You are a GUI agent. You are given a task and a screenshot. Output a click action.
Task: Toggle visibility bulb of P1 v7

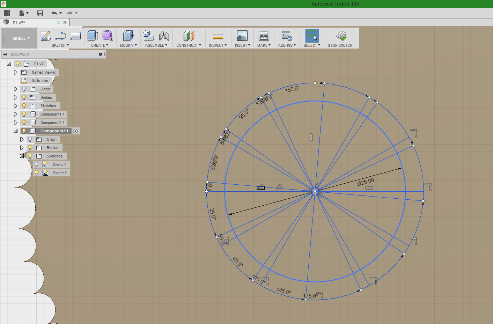point(18,64)
